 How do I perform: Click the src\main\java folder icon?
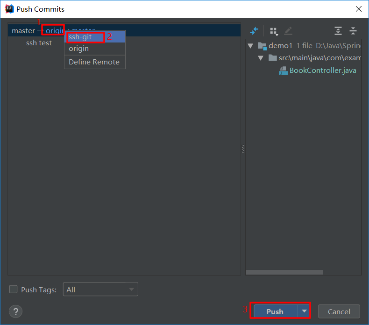pos(272,57)
